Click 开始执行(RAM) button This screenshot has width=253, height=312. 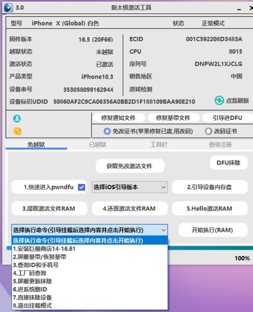click(213, 230)
